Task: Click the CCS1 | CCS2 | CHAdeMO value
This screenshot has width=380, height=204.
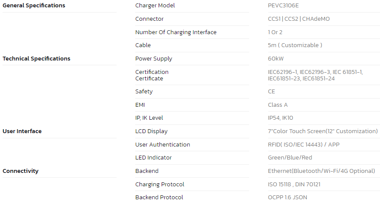Action: (x=299, y=19)
